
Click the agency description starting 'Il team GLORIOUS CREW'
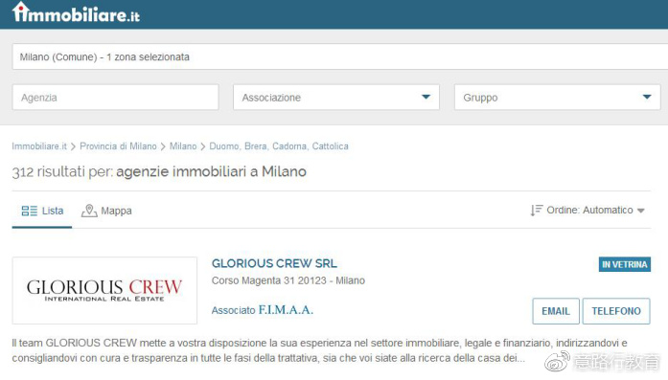point(319,350)
